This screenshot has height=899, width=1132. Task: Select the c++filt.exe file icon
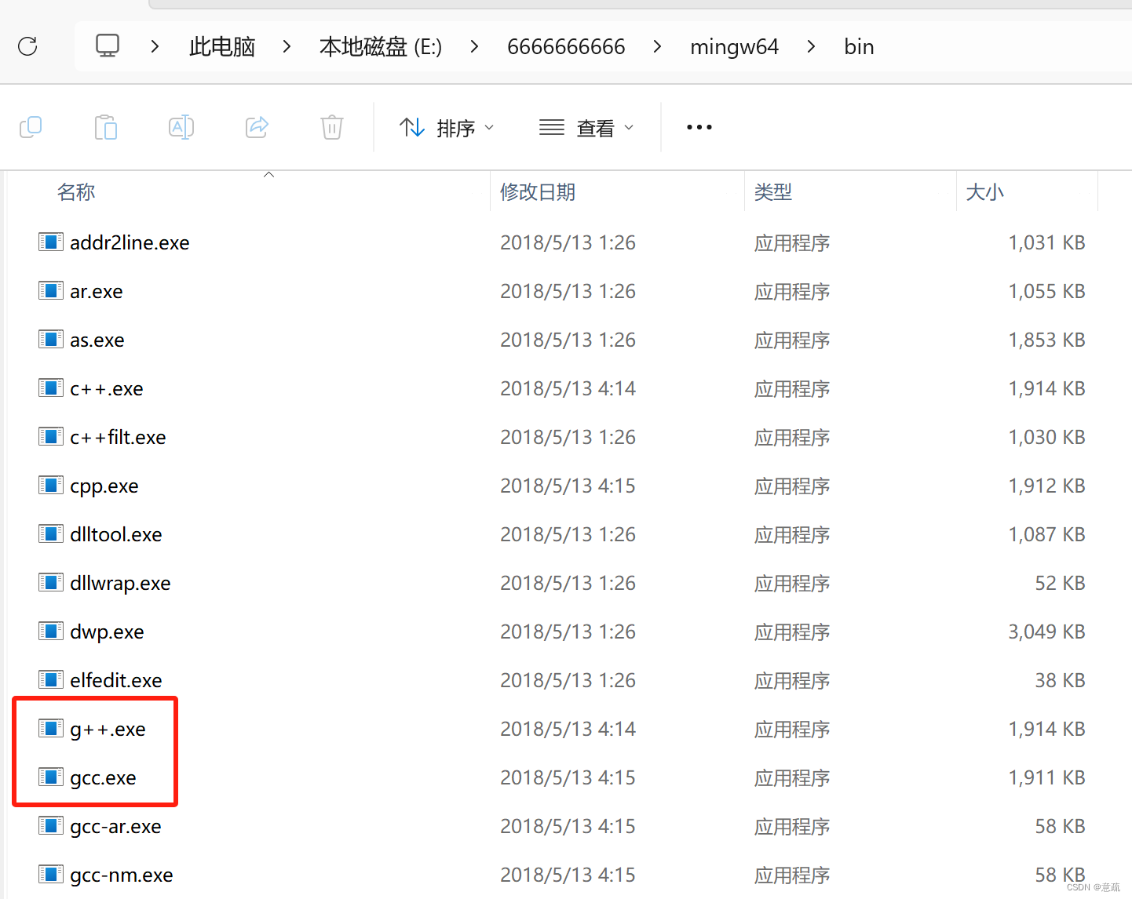(x=51, y=436)
